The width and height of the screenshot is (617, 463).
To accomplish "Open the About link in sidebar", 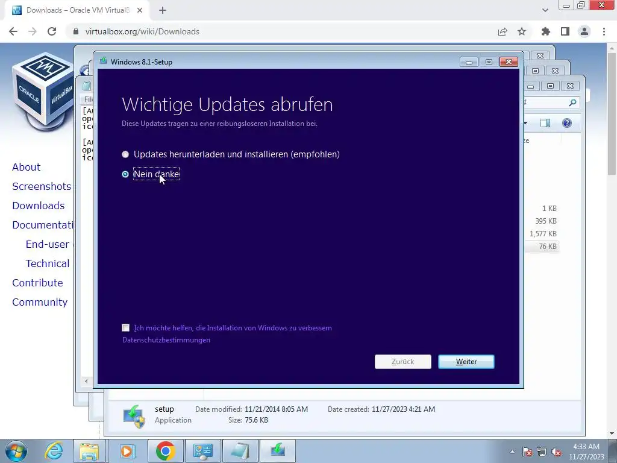I will coord(26,167).
